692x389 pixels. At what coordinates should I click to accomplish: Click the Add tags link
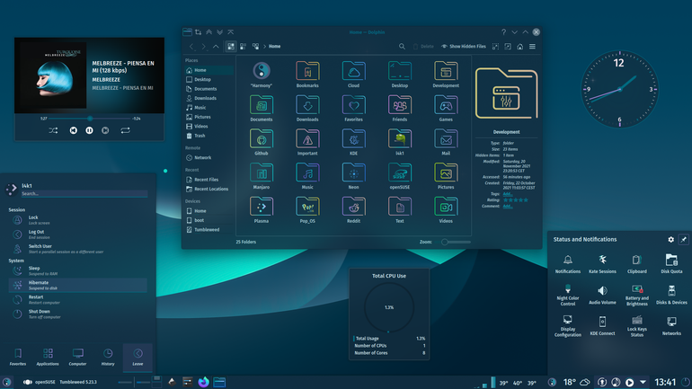coord(508,194)
